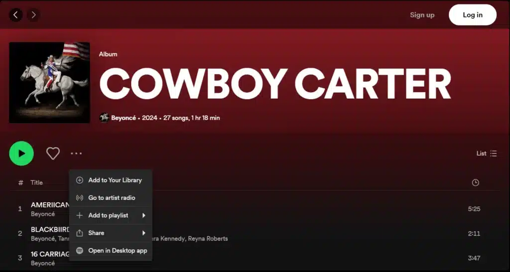Click the Beyoncé artist avatar icon
The height and width of the screenshot is (272, 510).
104,118
